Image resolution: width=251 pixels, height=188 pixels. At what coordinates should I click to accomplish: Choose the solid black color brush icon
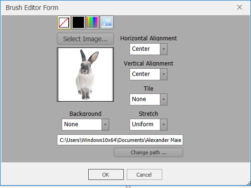coord(78,23)
